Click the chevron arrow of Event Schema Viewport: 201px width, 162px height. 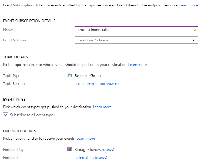pos(193,40)
